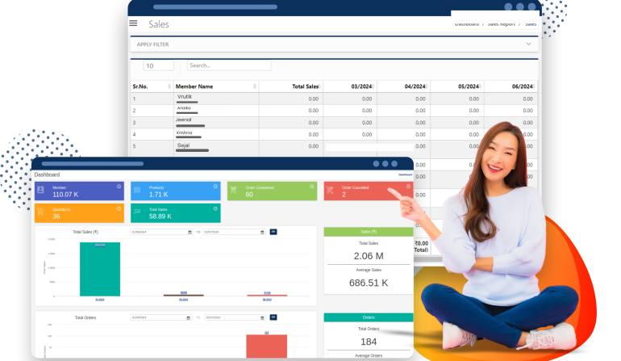The height and width of the screenshot is (361, 621).
Task: Open the Products 1.71 K card
Action: tap(176, 191)
